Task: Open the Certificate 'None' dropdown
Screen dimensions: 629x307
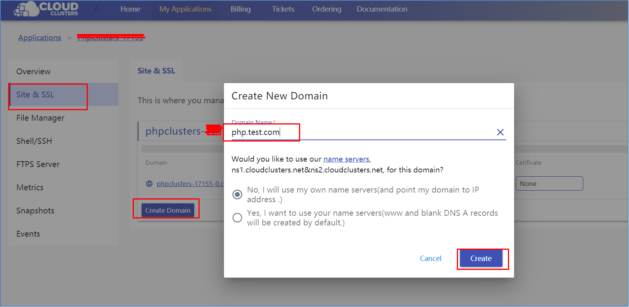Action: point(549,184)
